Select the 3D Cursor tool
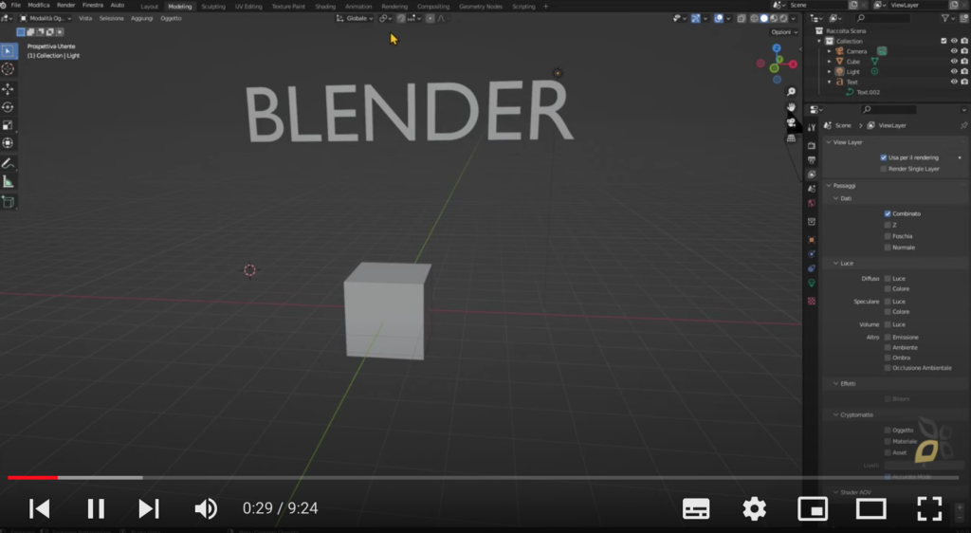This screenshot has width=971, height=533. tap(8, 68)
